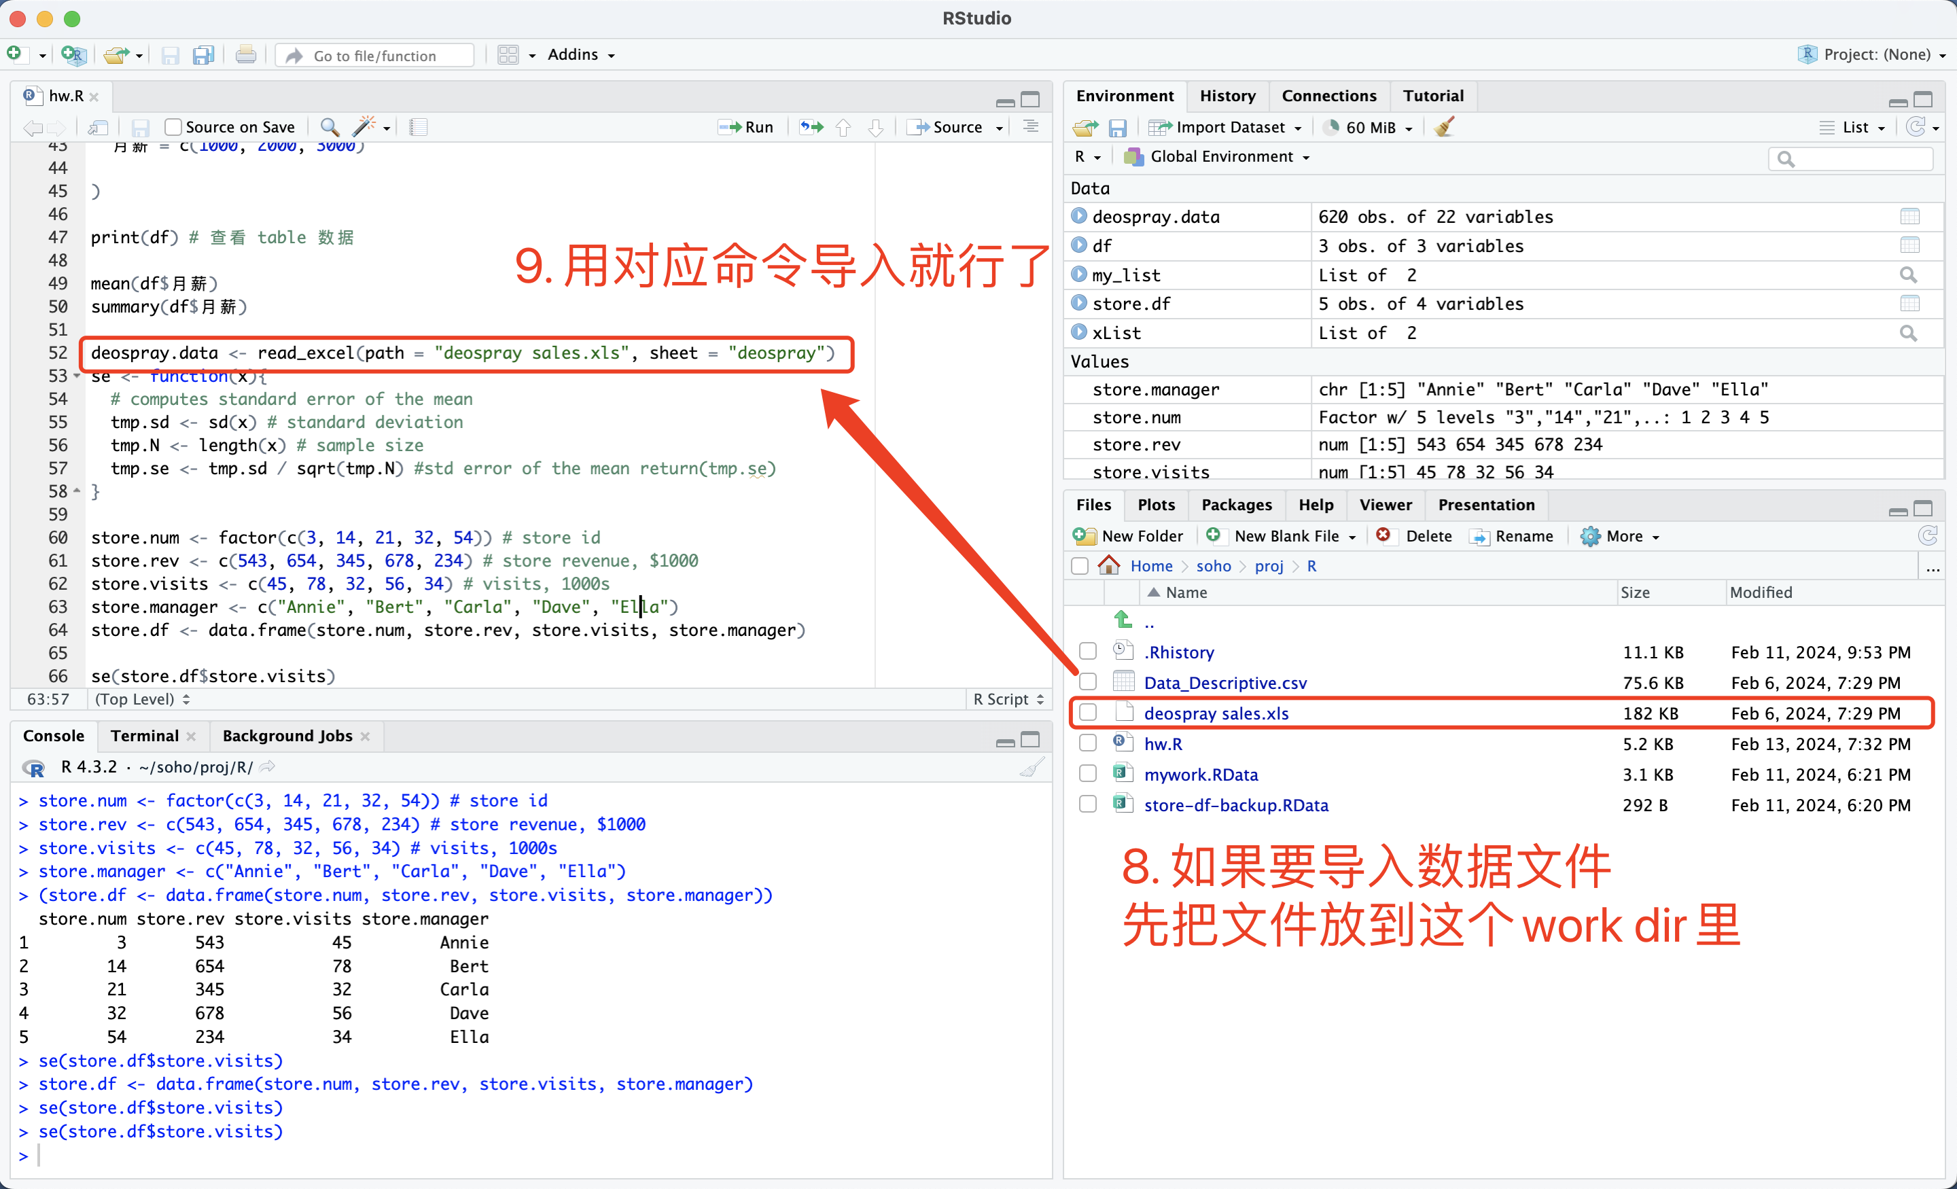Enable the Source on Save checkbox
This screenshot has height=1189, width=1957.
coord(173,127)
